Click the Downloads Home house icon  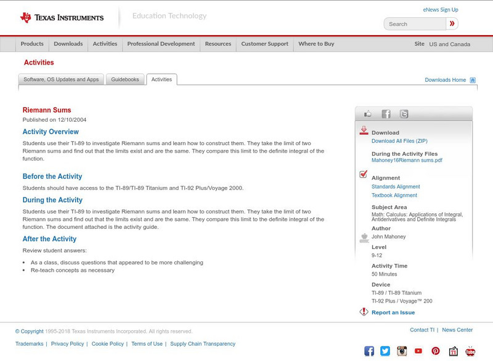click(x=473, y=79)
